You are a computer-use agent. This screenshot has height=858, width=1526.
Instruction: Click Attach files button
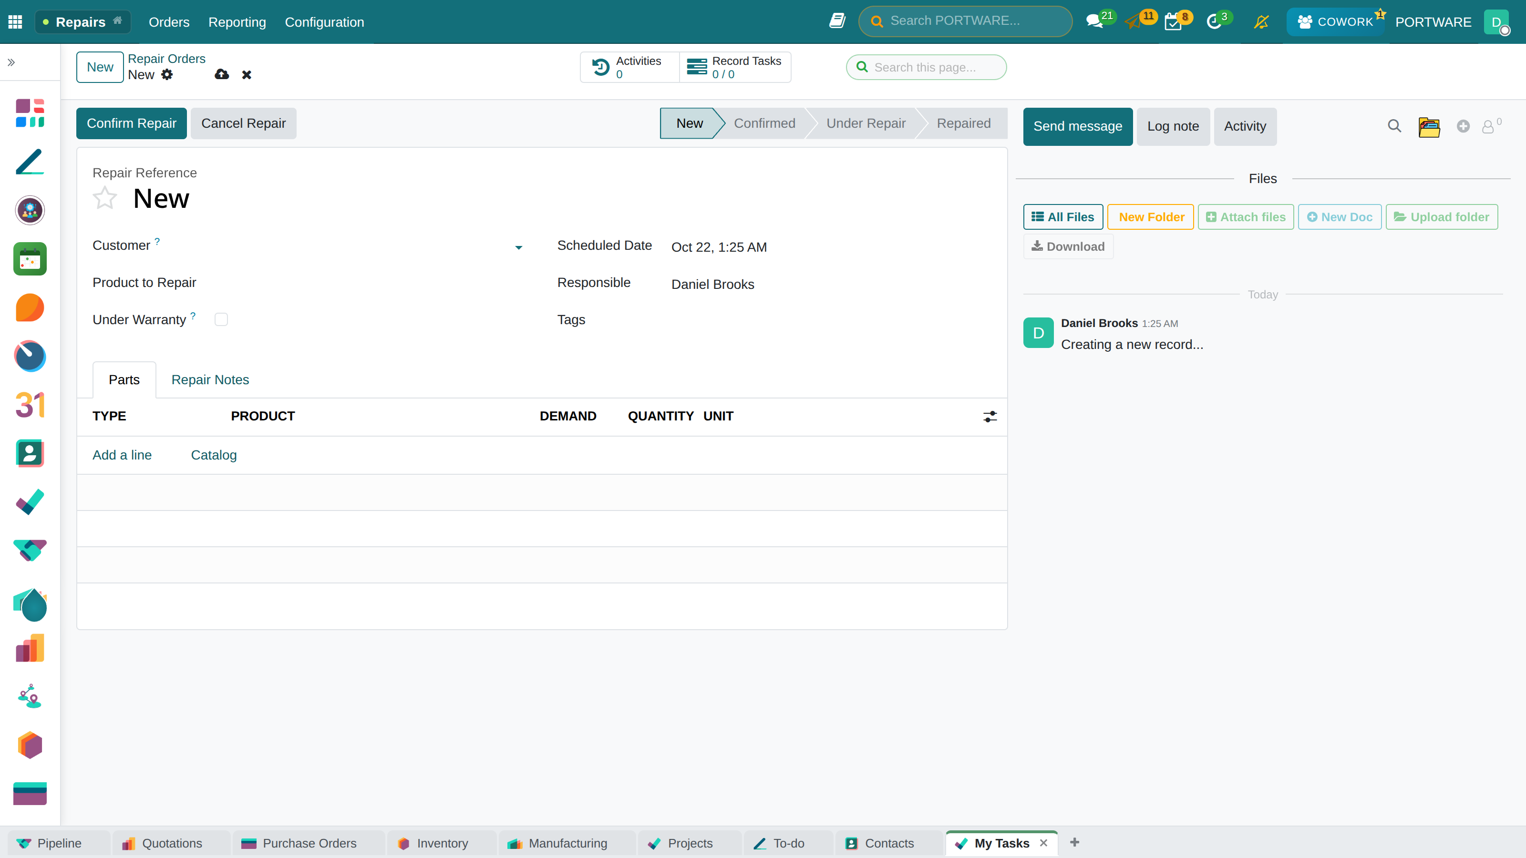tap(1245, 217)
